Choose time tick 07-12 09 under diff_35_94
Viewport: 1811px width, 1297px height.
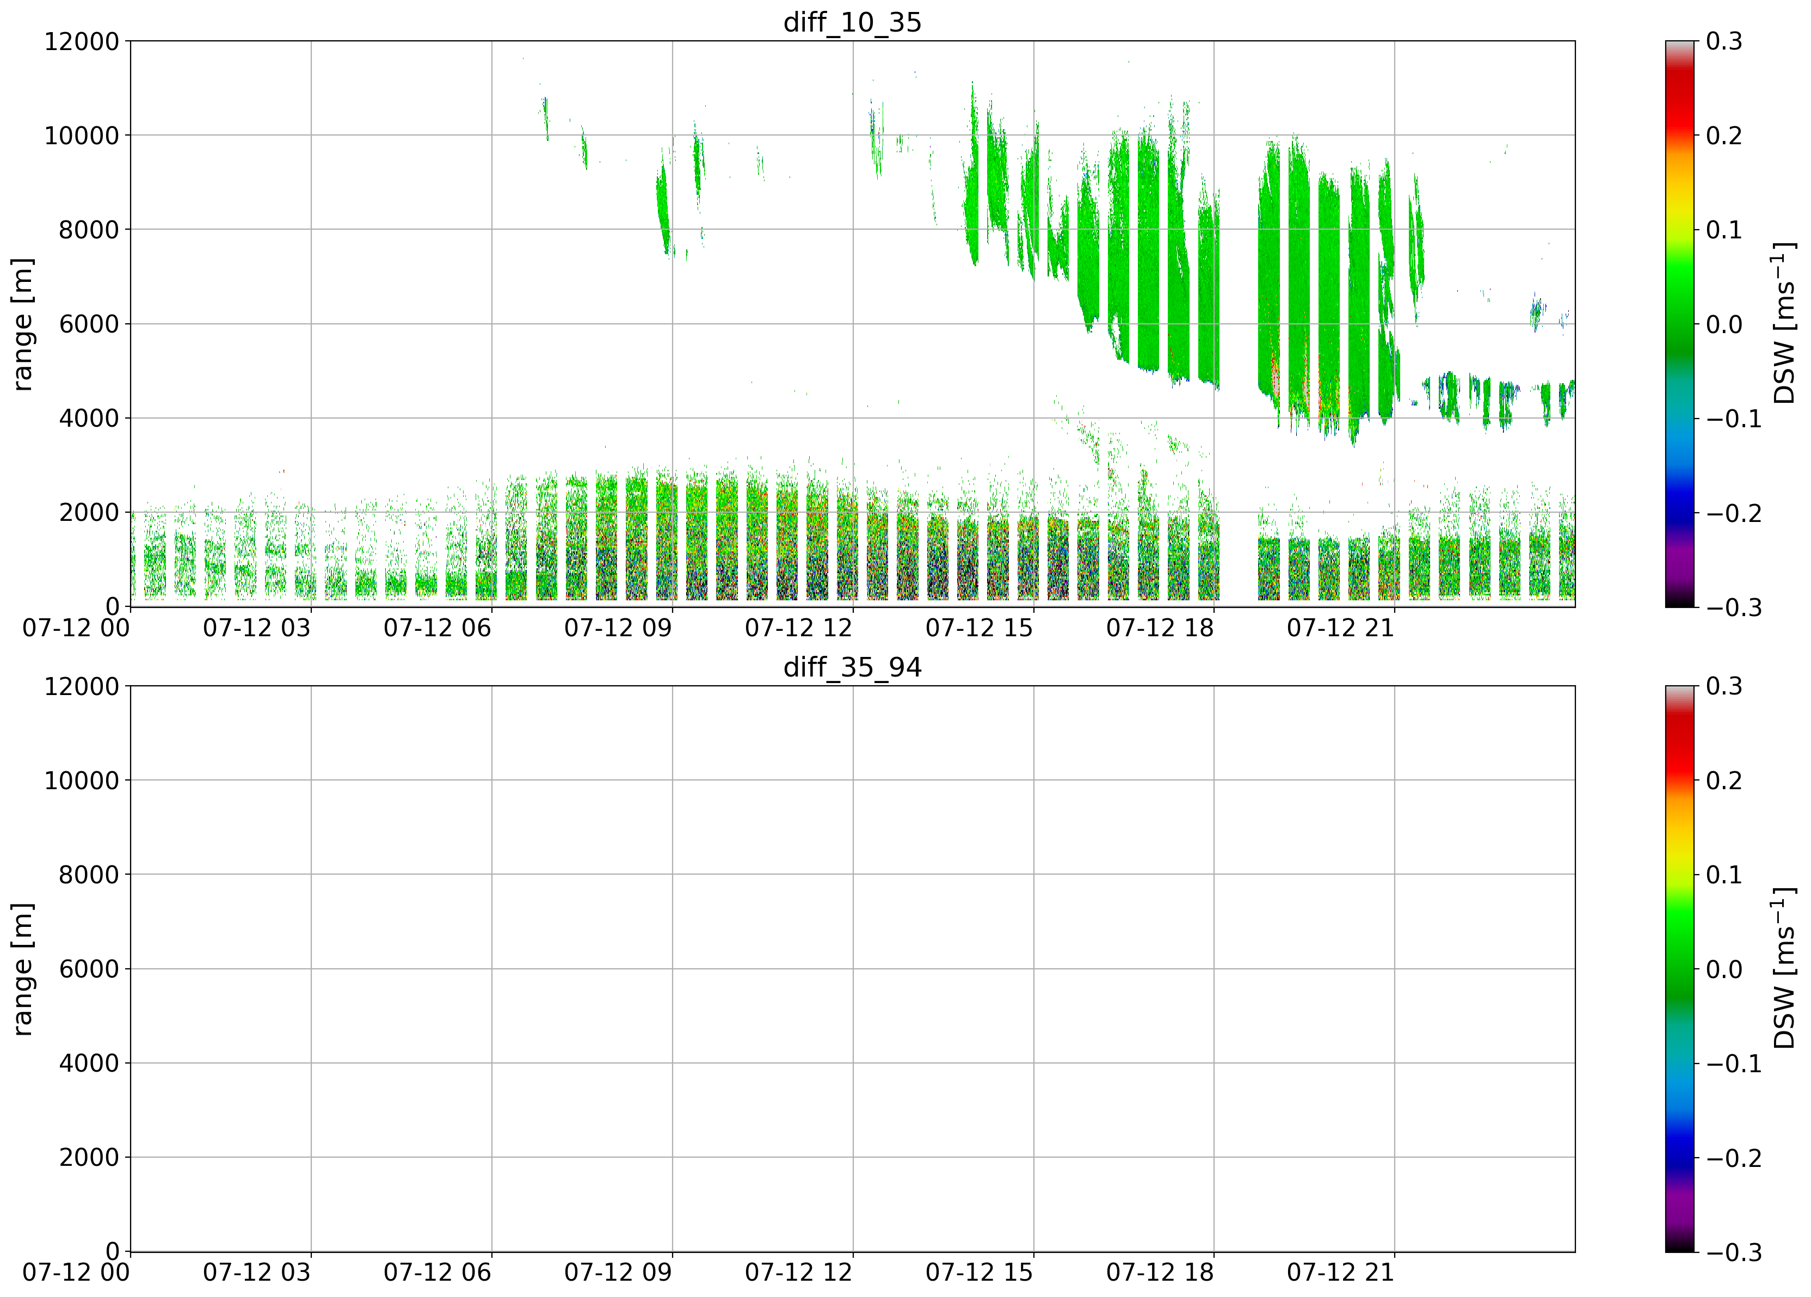click(618, 1273)
